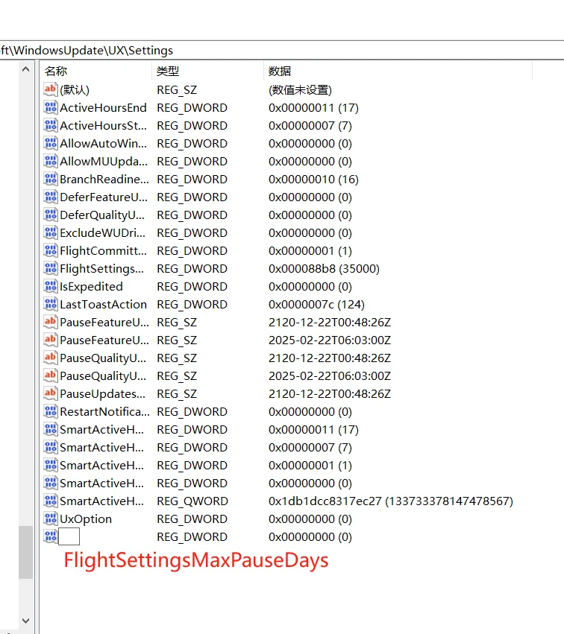Image resolution: width=564 pixels, height=634 pixels.
Task: Click the tree pane scrollbar up arrow
Action: (x=25, y=69)
